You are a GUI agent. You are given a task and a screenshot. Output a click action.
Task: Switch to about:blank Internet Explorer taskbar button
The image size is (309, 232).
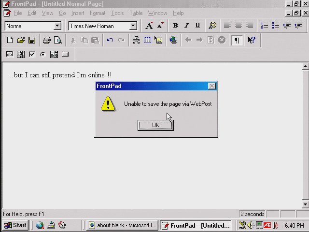coord(123,225)
